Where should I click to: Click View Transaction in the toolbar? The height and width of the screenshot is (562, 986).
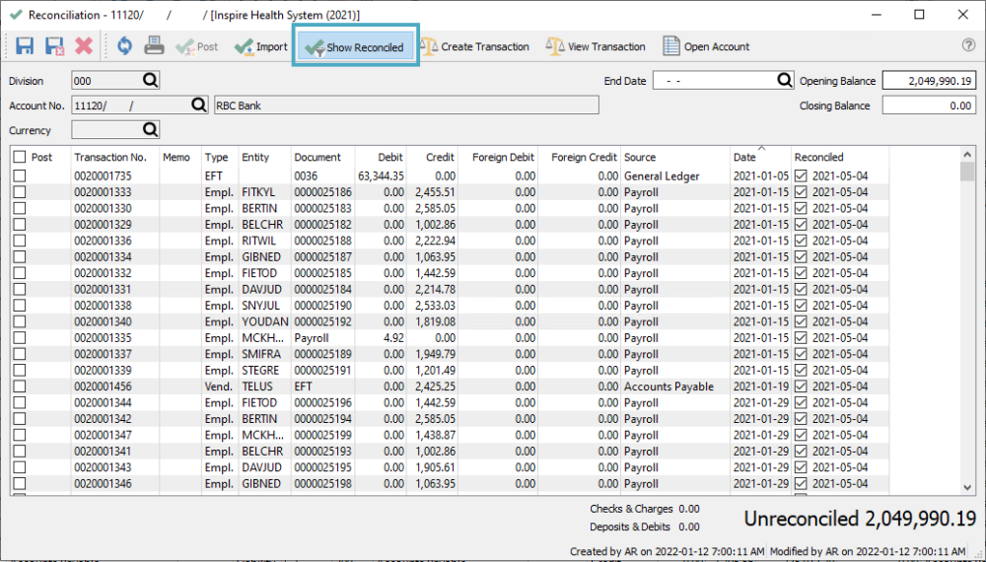[x=596, y=46]
